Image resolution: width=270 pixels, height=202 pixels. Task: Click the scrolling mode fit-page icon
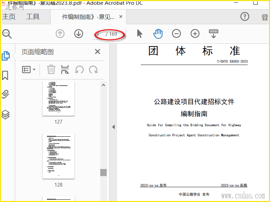(x=214, y=34)
